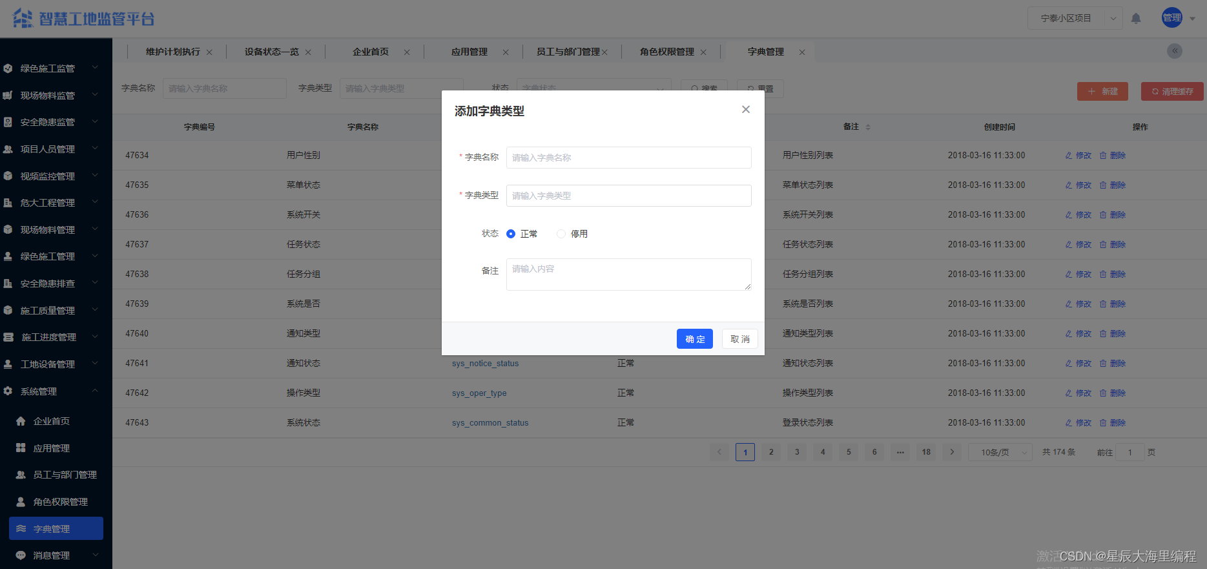Focus the 字典名称 field in dialog
Screen dimensions: 1207x569
(x=629, y=158)
